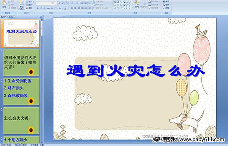Expand the shapes gallery with More arrow
This screenshot has height=146, width=228.
(x=132, y=8)
